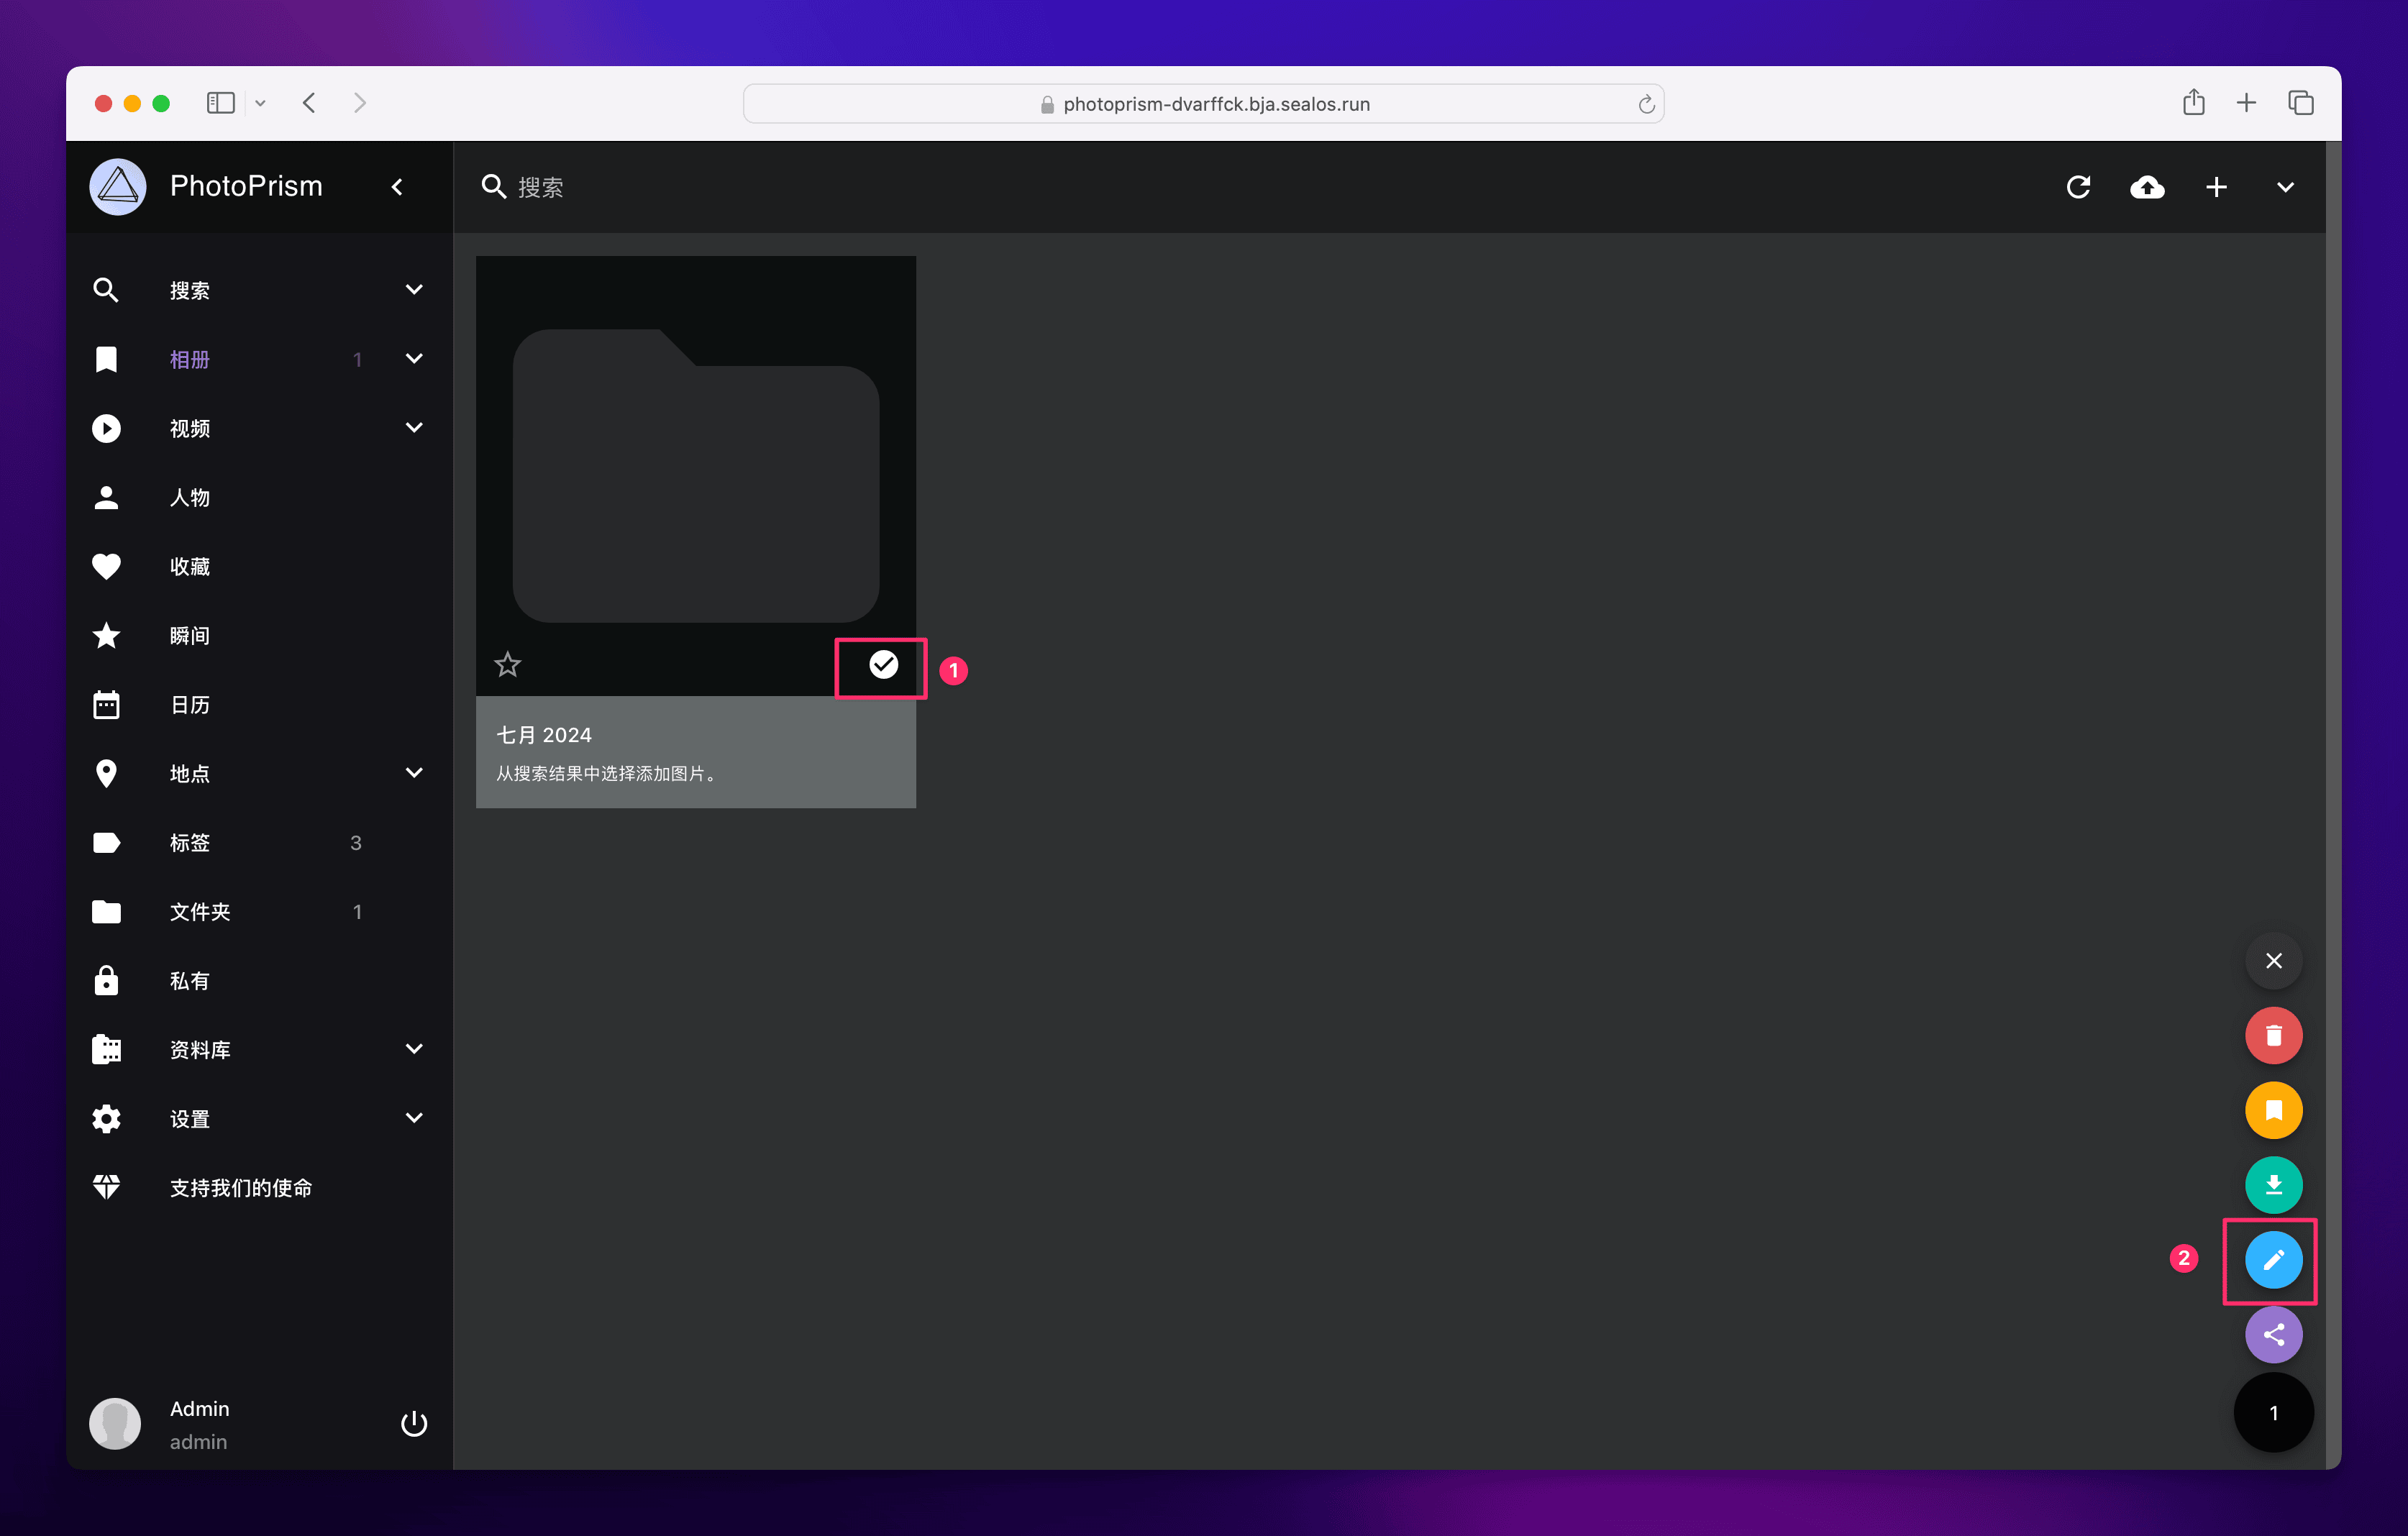Reload albums with the refresh icon

coord(2078,187)
